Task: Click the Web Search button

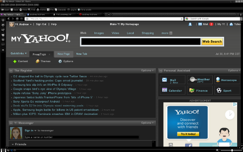Action: click(x=212, y=41)
